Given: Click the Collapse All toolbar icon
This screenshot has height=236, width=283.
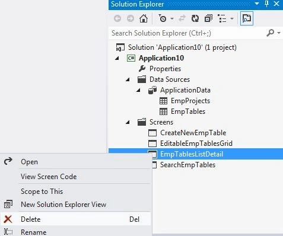Looking at the screenshot, I should point(208,18).
